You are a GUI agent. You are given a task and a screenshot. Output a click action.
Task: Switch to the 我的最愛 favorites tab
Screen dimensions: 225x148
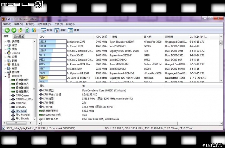(x=19, y=37)
